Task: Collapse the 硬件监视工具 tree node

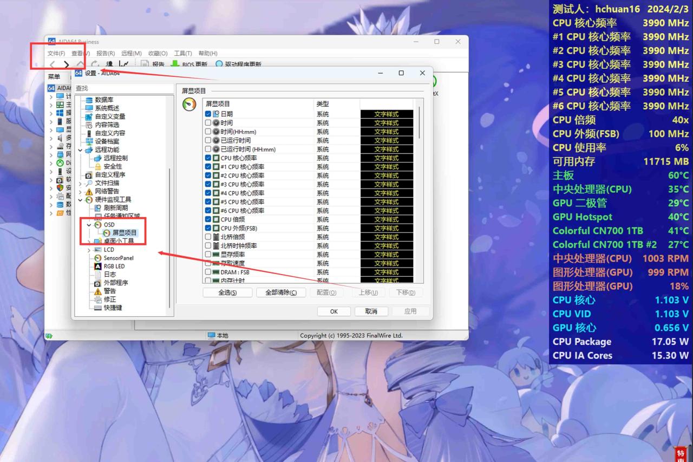Action: [x=81, y=200]
